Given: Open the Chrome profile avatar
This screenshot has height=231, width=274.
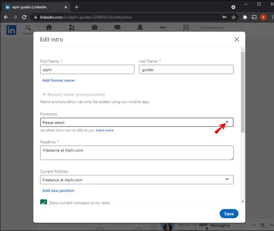Looking at the screenshot, I should pos(263,17).
